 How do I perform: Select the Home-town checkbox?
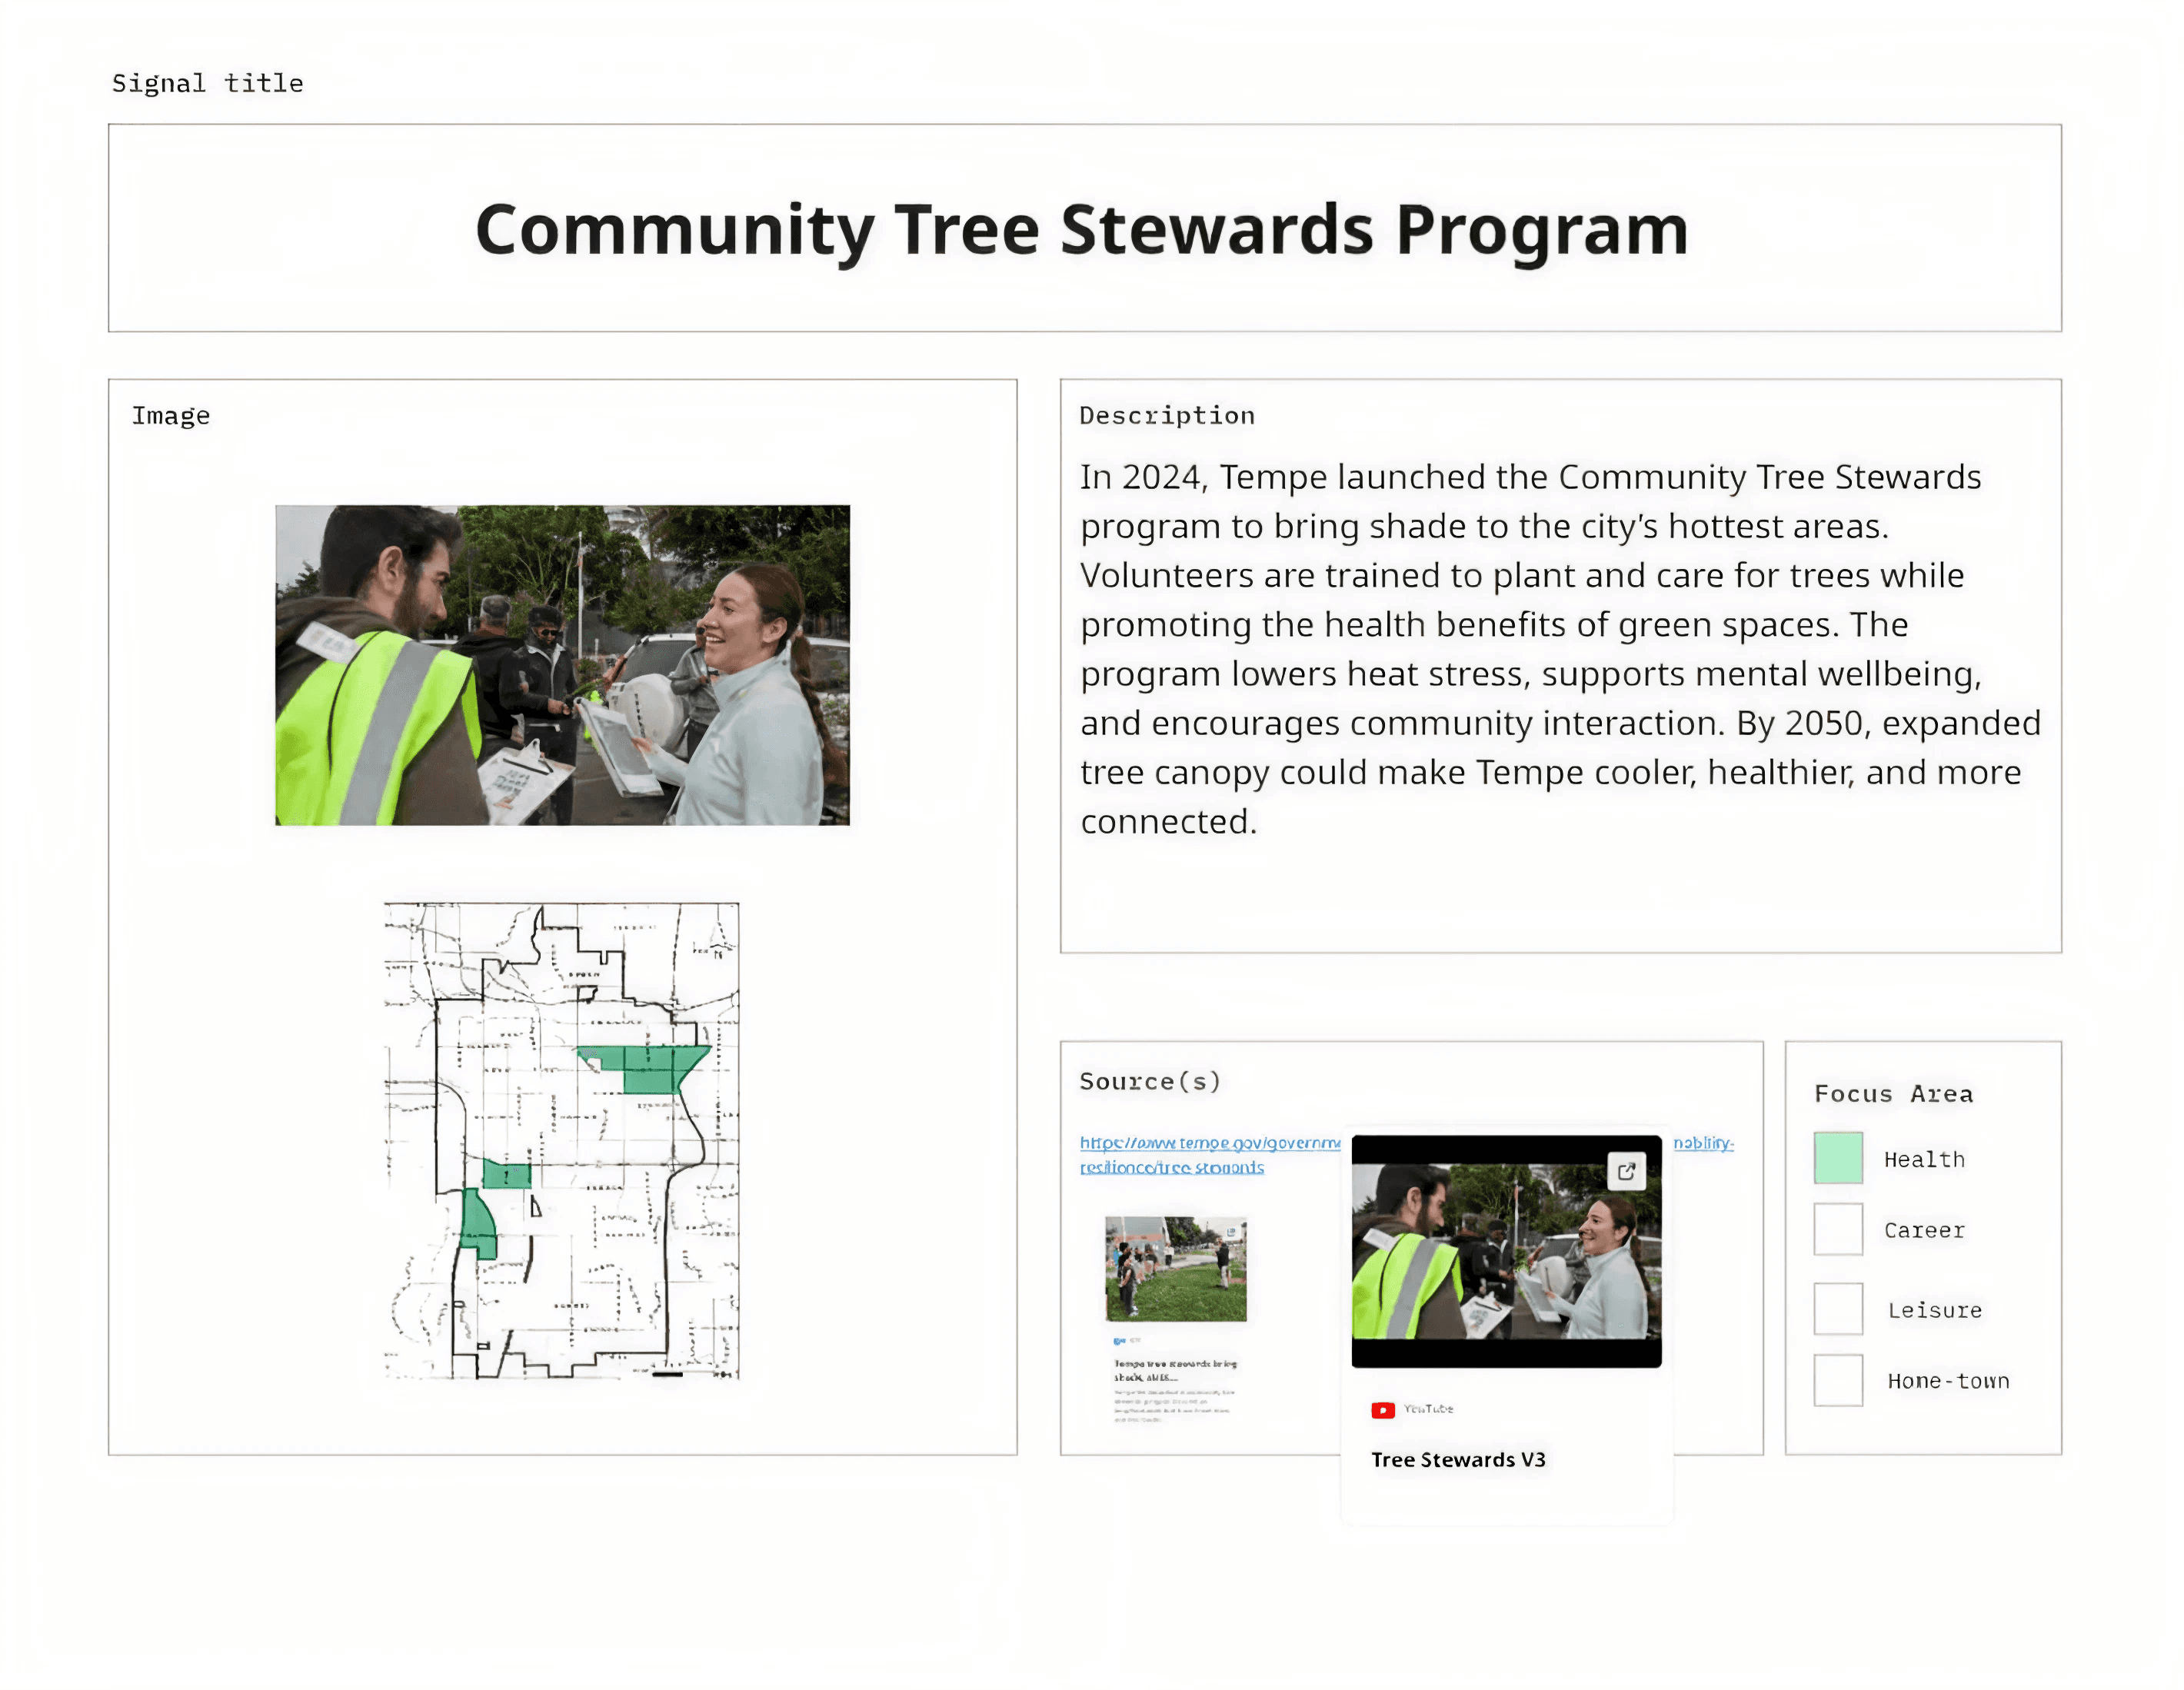click(x=1837, y=1380)
